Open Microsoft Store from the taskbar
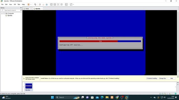The width and height of the screenshot is (179, 100). pos(92,97)
